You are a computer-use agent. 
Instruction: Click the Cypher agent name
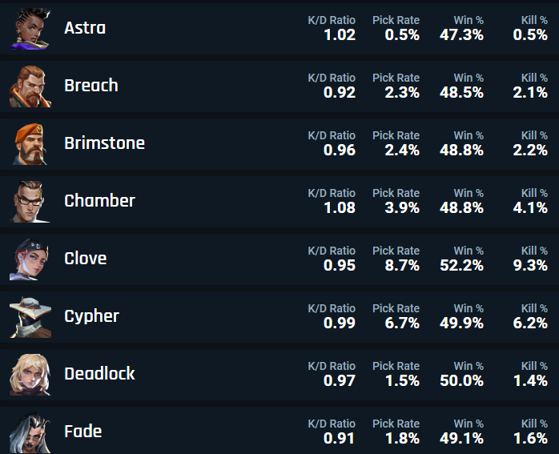91,317
